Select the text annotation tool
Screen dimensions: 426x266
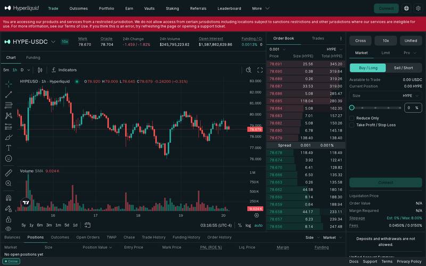point(9,148)
